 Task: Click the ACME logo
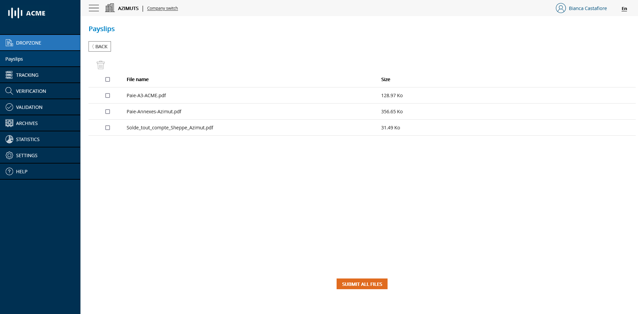click(26, 13)
